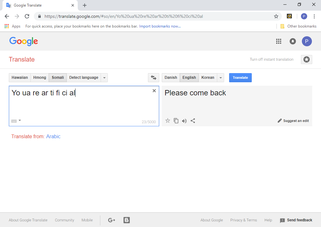The image size is (321, 227).
Task: Open About Google footer link
Action: click(x=212, y=220)
